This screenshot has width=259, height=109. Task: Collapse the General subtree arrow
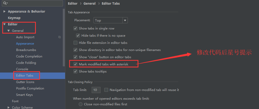9,31
